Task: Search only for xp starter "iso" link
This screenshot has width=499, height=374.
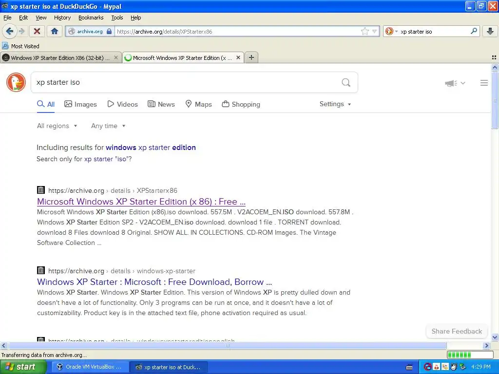Action: point(108,159)
